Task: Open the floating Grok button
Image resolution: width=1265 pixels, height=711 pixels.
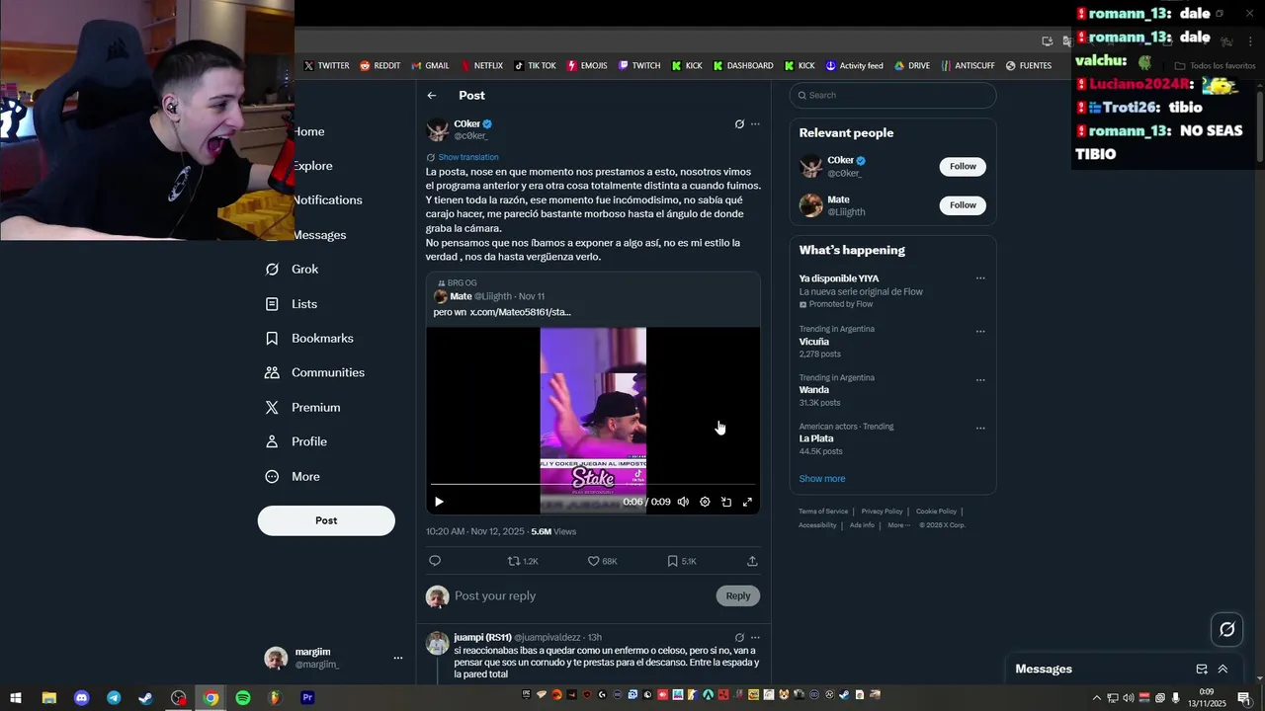Action: pyautogui.click(x=1227, y=629)
